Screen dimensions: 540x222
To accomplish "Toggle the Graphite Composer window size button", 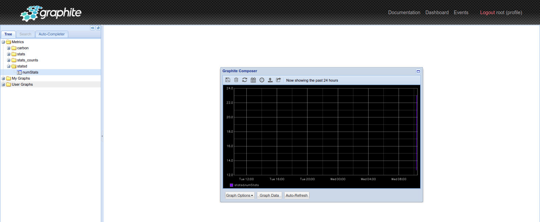I will coord(418,71).
